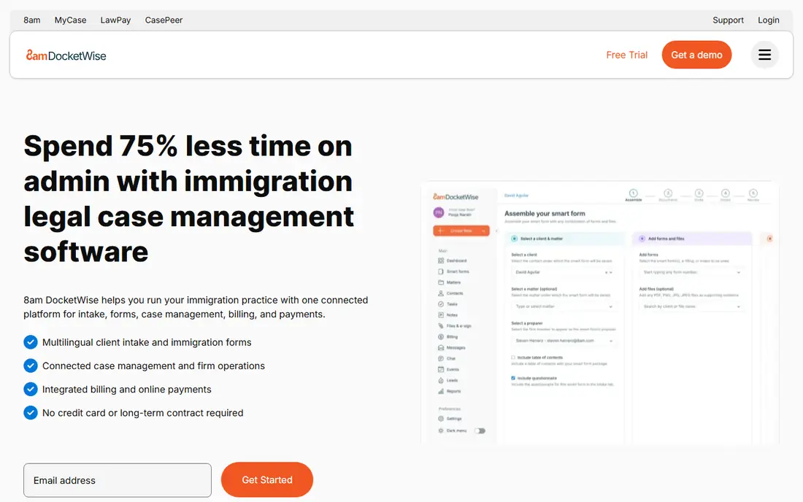
Task: Click the DocketWise logo inside the product preview
Action: point(456,196)
